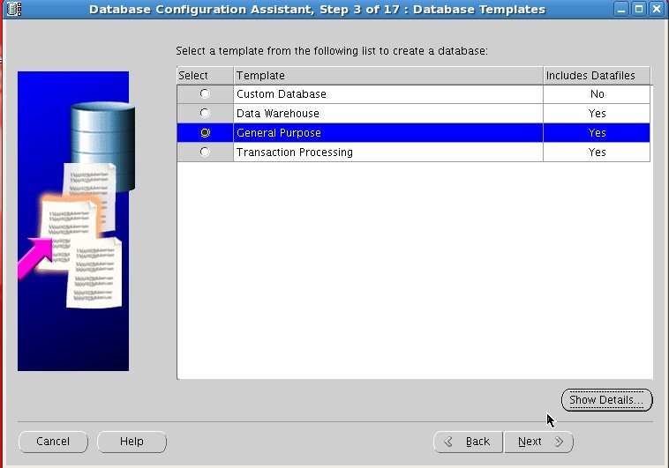The height and width of the screenshot is (468, 669).
Task: Maximize the Database Configuration Assistant window
Action: point(639,9)
